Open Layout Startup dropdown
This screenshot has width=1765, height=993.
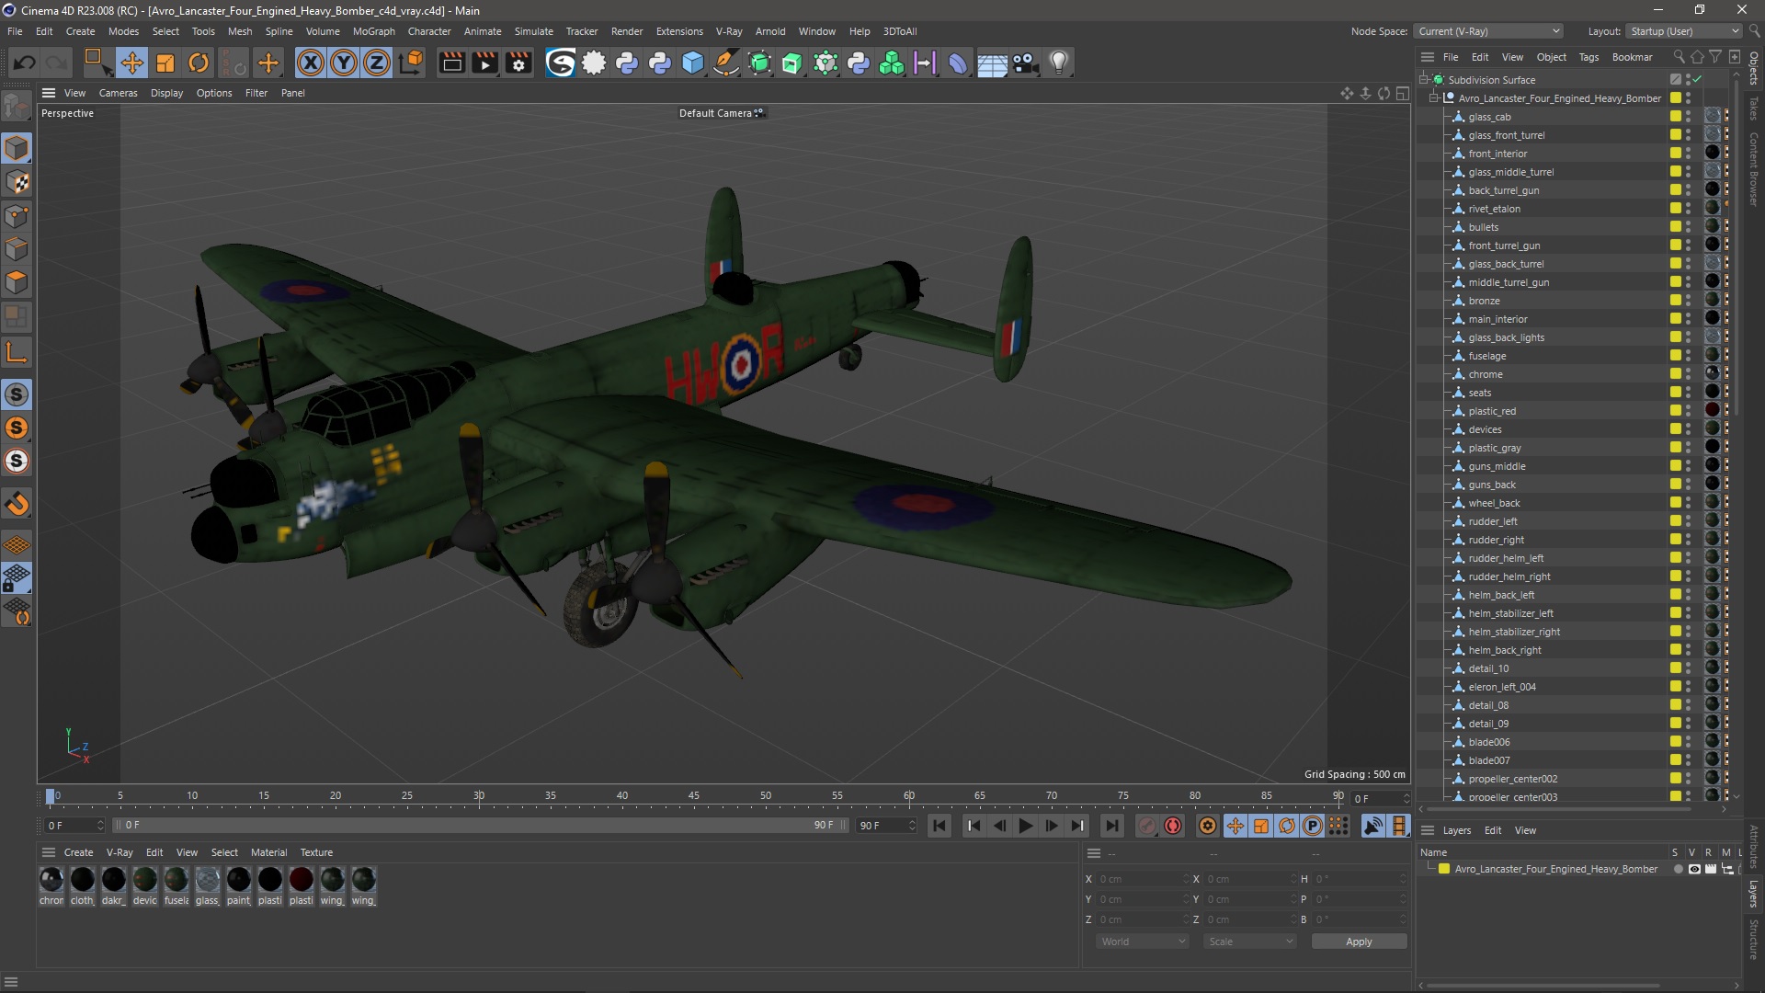tap(1684, 31)
